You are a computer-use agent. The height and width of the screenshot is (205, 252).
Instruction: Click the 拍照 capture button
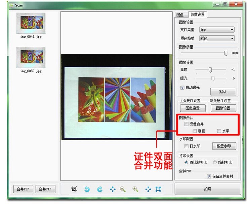point(208,189)
